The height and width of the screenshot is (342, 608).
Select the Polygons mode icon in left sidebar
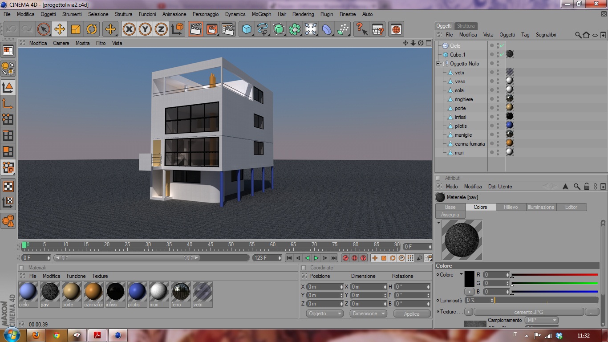pos(8,151)
